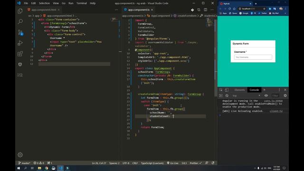The image size is (304, 171).
Task: Split the right editor
Action: [x=205, y=9]
